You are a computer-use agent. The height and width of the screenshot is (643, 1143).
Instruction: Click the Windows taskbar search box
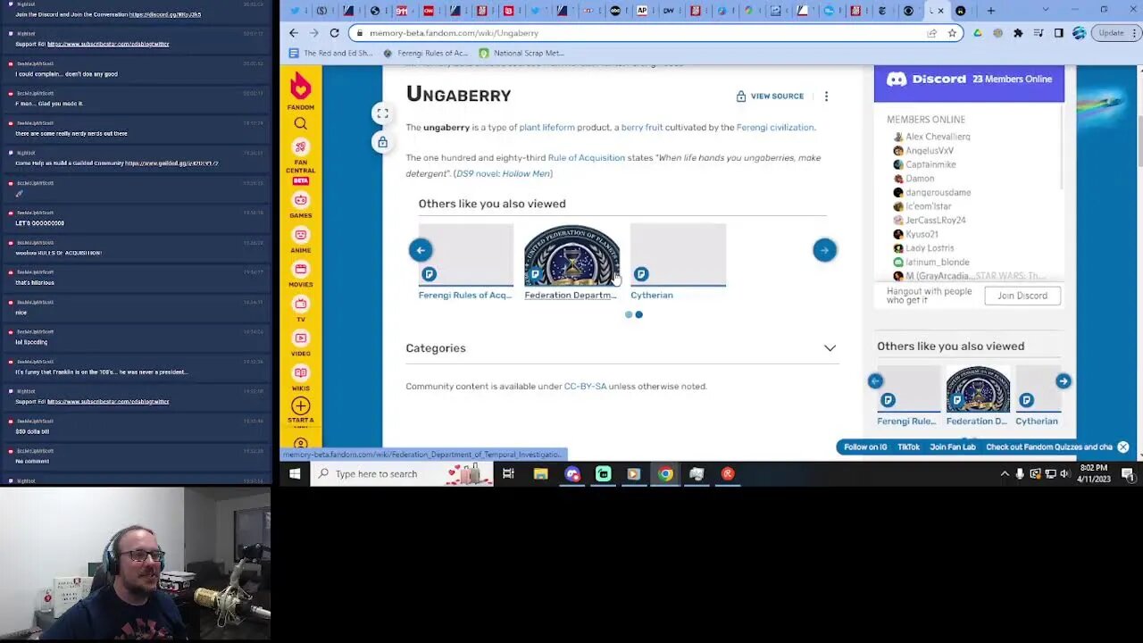(x=402, y=474)
